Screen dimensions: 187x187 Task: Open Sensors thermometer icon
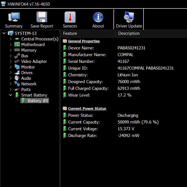70,17
